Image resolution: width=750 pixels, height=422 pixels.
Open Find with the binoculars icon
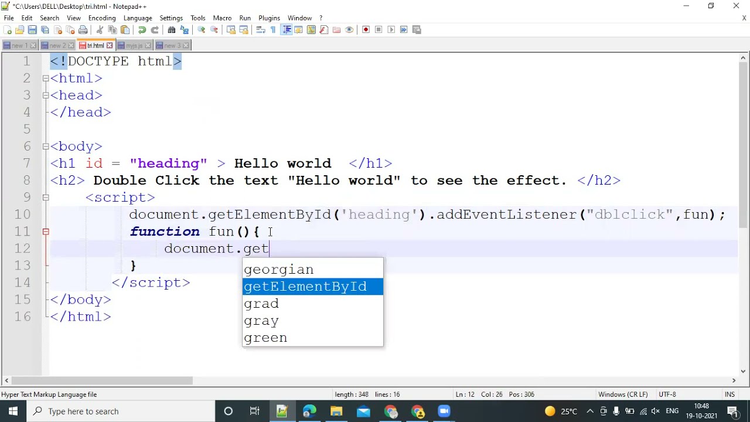click(x=172, y=30)
